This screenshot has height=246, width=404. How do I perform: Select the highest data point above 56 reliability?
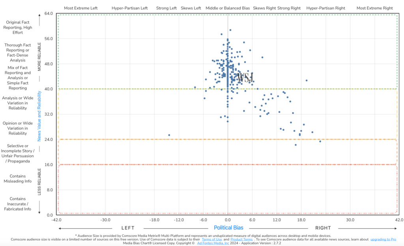click(x=230, y=30)
